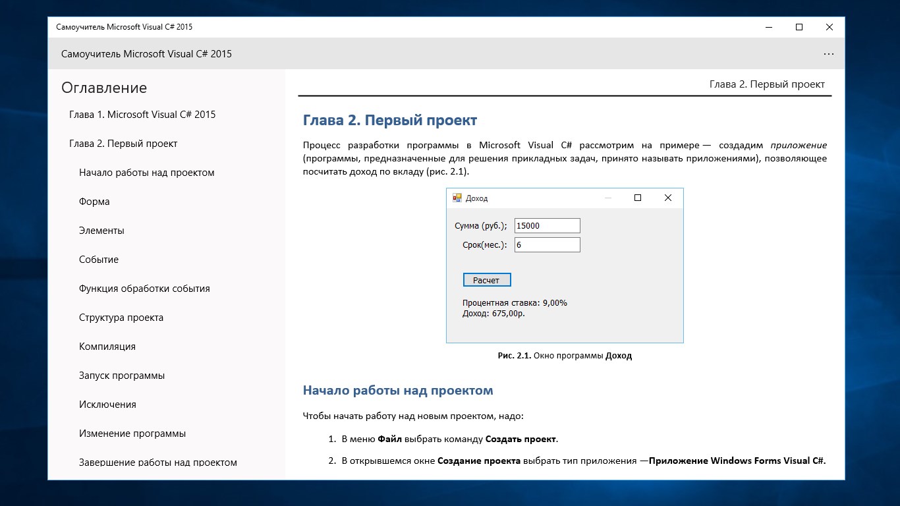The width and height of the screenshot is (900, 506).
Task: Click the Доход: 675,00р. result text
Action: (493, 314)
